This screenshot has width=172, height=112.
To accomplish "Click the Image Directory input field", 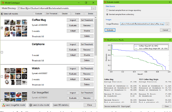I will pyautogui.click(x=142, y=24).
